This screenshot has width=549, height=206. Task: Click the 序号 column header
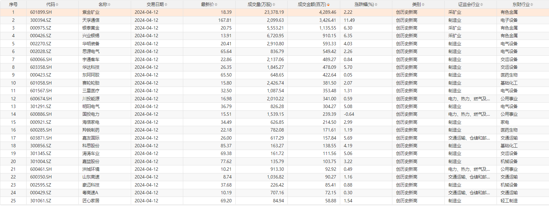point(13,4)
